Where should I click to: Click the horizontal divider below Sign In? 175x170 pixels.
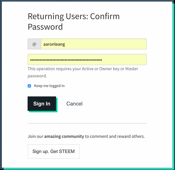coord(87,123)
